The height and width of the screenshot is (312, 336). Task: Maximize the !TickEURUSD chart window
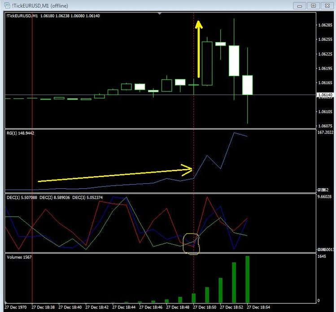pos(313,5)
